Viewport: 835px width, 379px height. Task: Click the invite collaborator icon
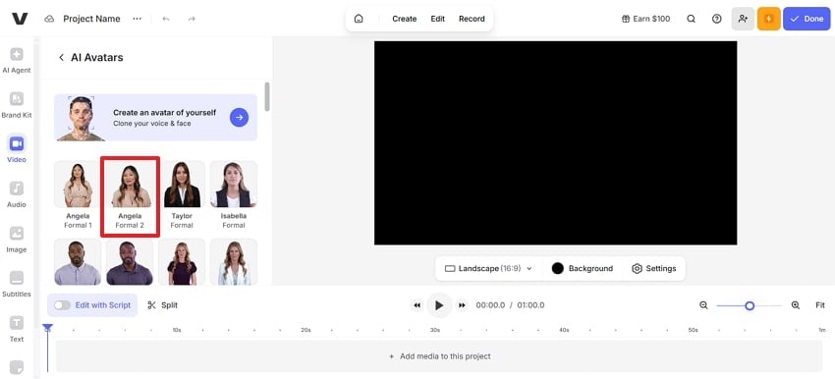point(743,19)
